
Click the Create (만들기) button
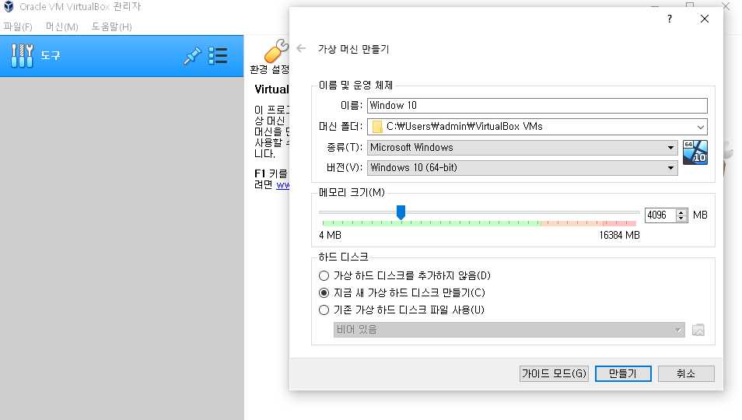623,373
